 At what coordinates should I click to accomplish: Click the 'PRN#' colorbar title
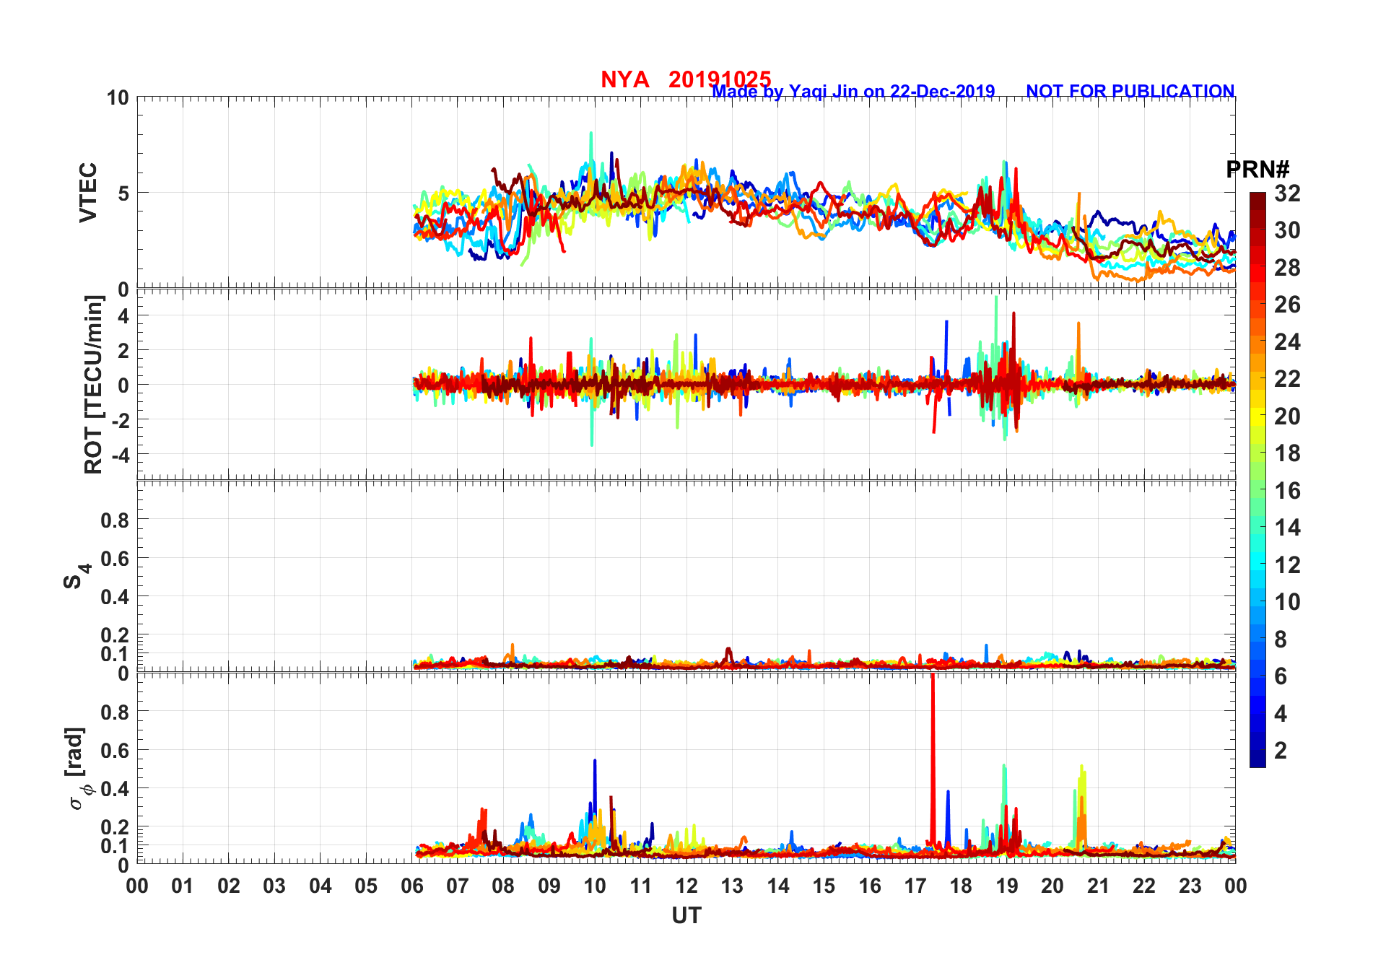tap(1258, 170)
